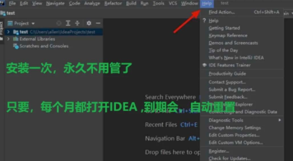
Task: Select Contact Support
Action: pos(242,82)
